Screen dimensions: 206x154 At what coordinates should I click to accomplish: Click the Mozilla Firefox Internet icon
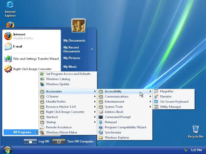tap(8, 36)
